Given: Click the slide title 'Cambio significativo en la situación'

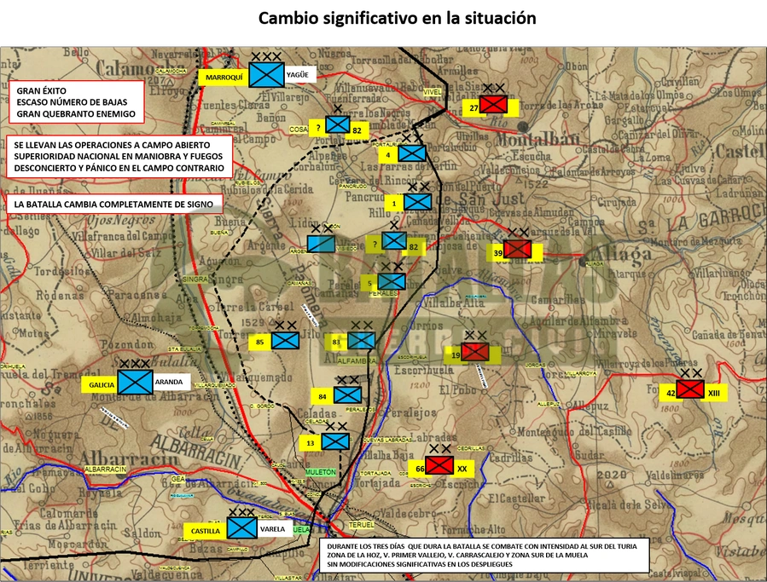Looking at the screenshot, I should click(x=398, y=18).
